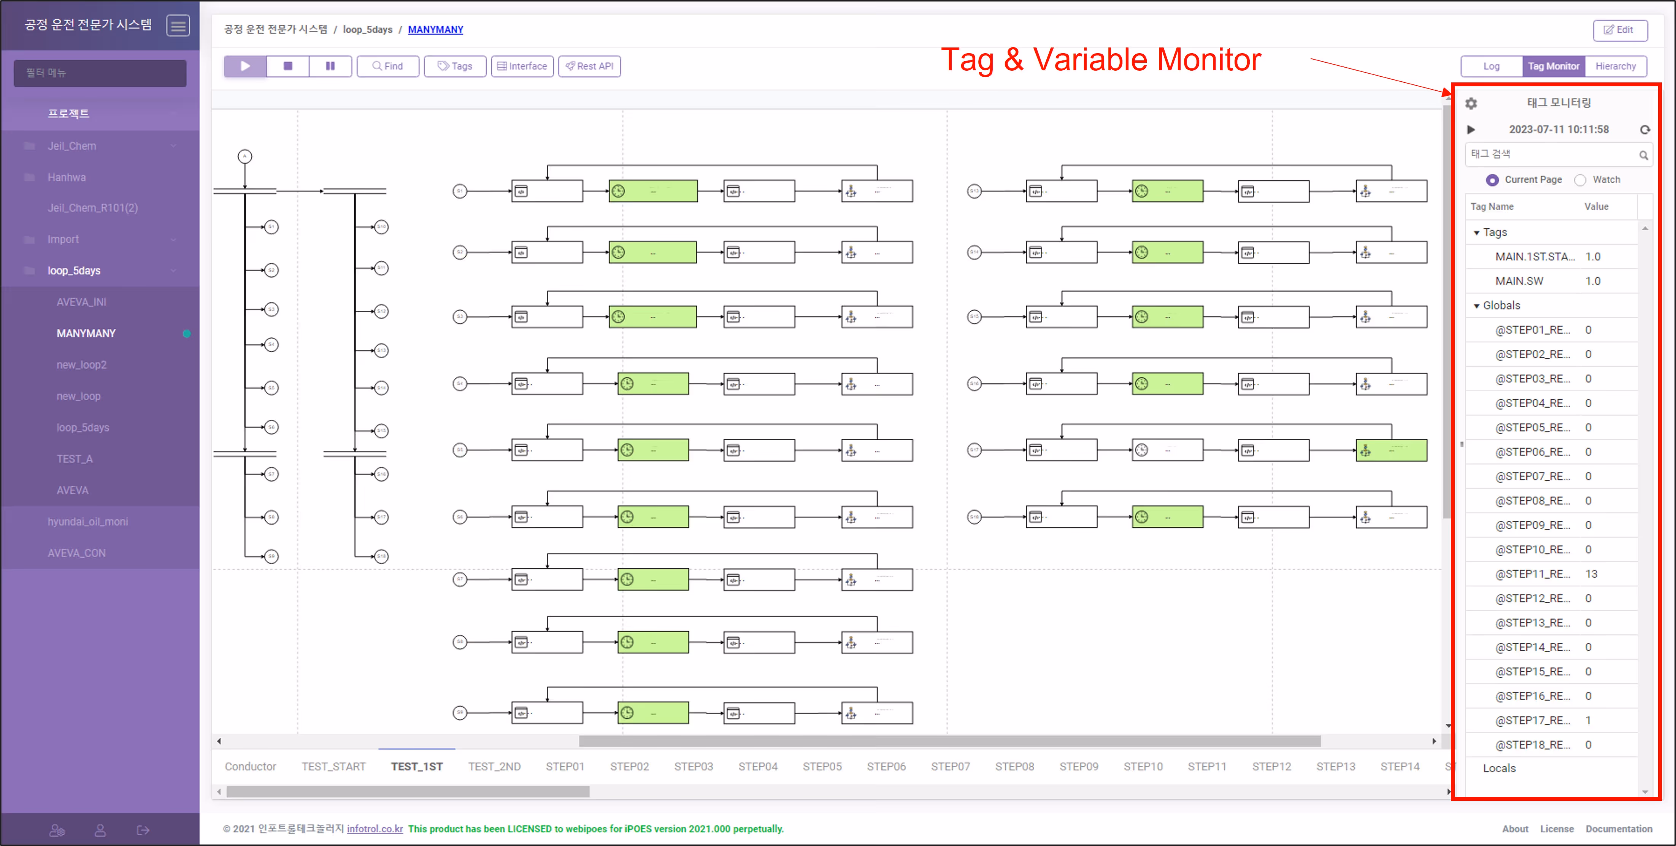Open the Conductor page tab

pos(251,767)
